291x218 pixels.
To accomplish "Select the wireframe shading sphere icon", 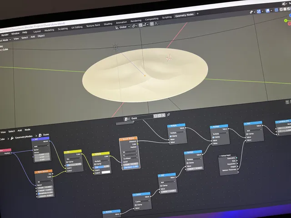I will [x=281, y=10].
